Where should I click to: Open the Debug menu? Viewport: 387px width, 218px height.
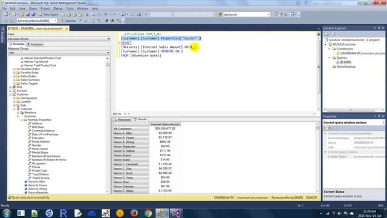58,8
